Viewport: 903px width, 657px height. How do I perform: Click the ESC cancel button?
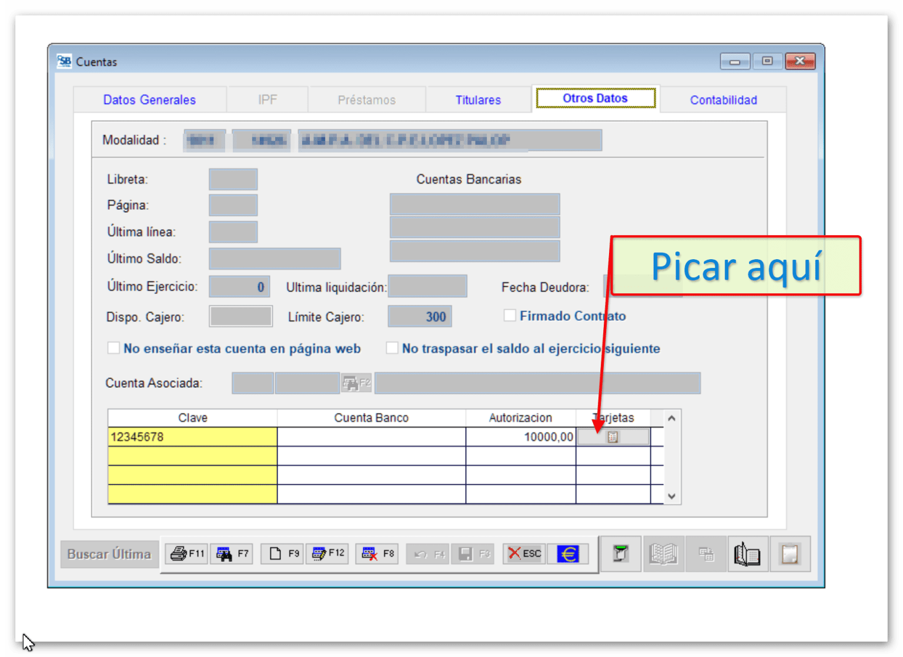[x=524, y=554]
